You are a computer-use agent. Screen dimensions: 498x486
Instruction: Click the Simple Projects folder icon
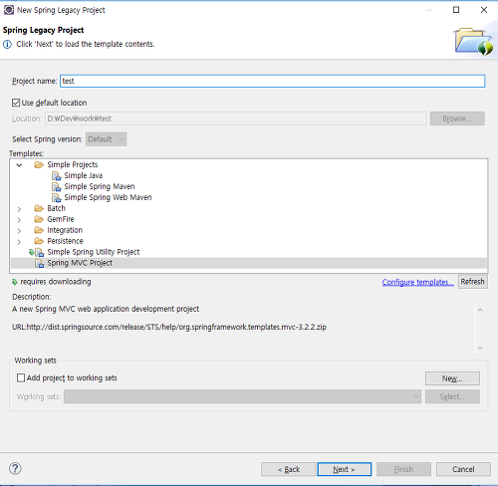tap(39, 164)
